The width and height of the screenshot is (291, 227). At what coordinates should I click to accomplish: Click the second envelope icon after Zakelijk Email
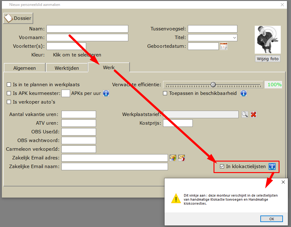pyautogui.click(x=182, y=158)
